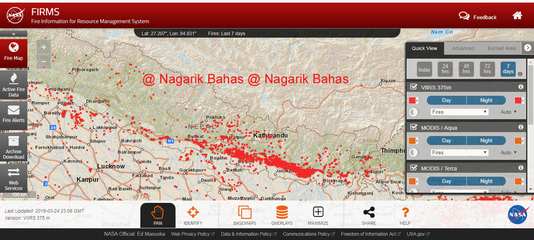Switch to the Advanced tab
534x240 pixels.
click(463, 48)
